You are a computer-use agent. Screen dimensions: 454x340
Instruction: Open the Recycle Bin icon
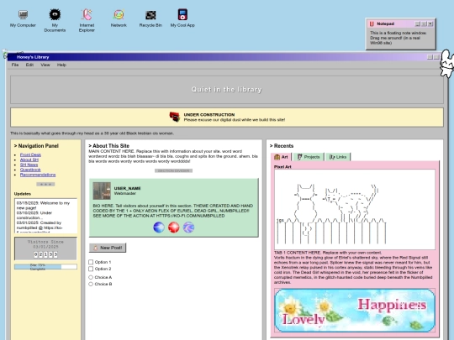tap(150, 18)
